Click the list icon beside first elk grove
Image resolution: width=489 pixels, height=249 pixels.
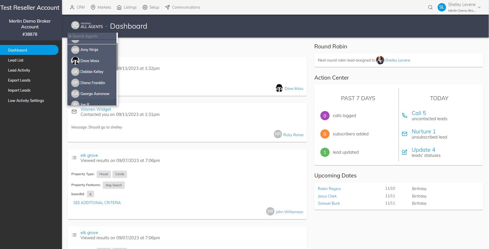74,158
